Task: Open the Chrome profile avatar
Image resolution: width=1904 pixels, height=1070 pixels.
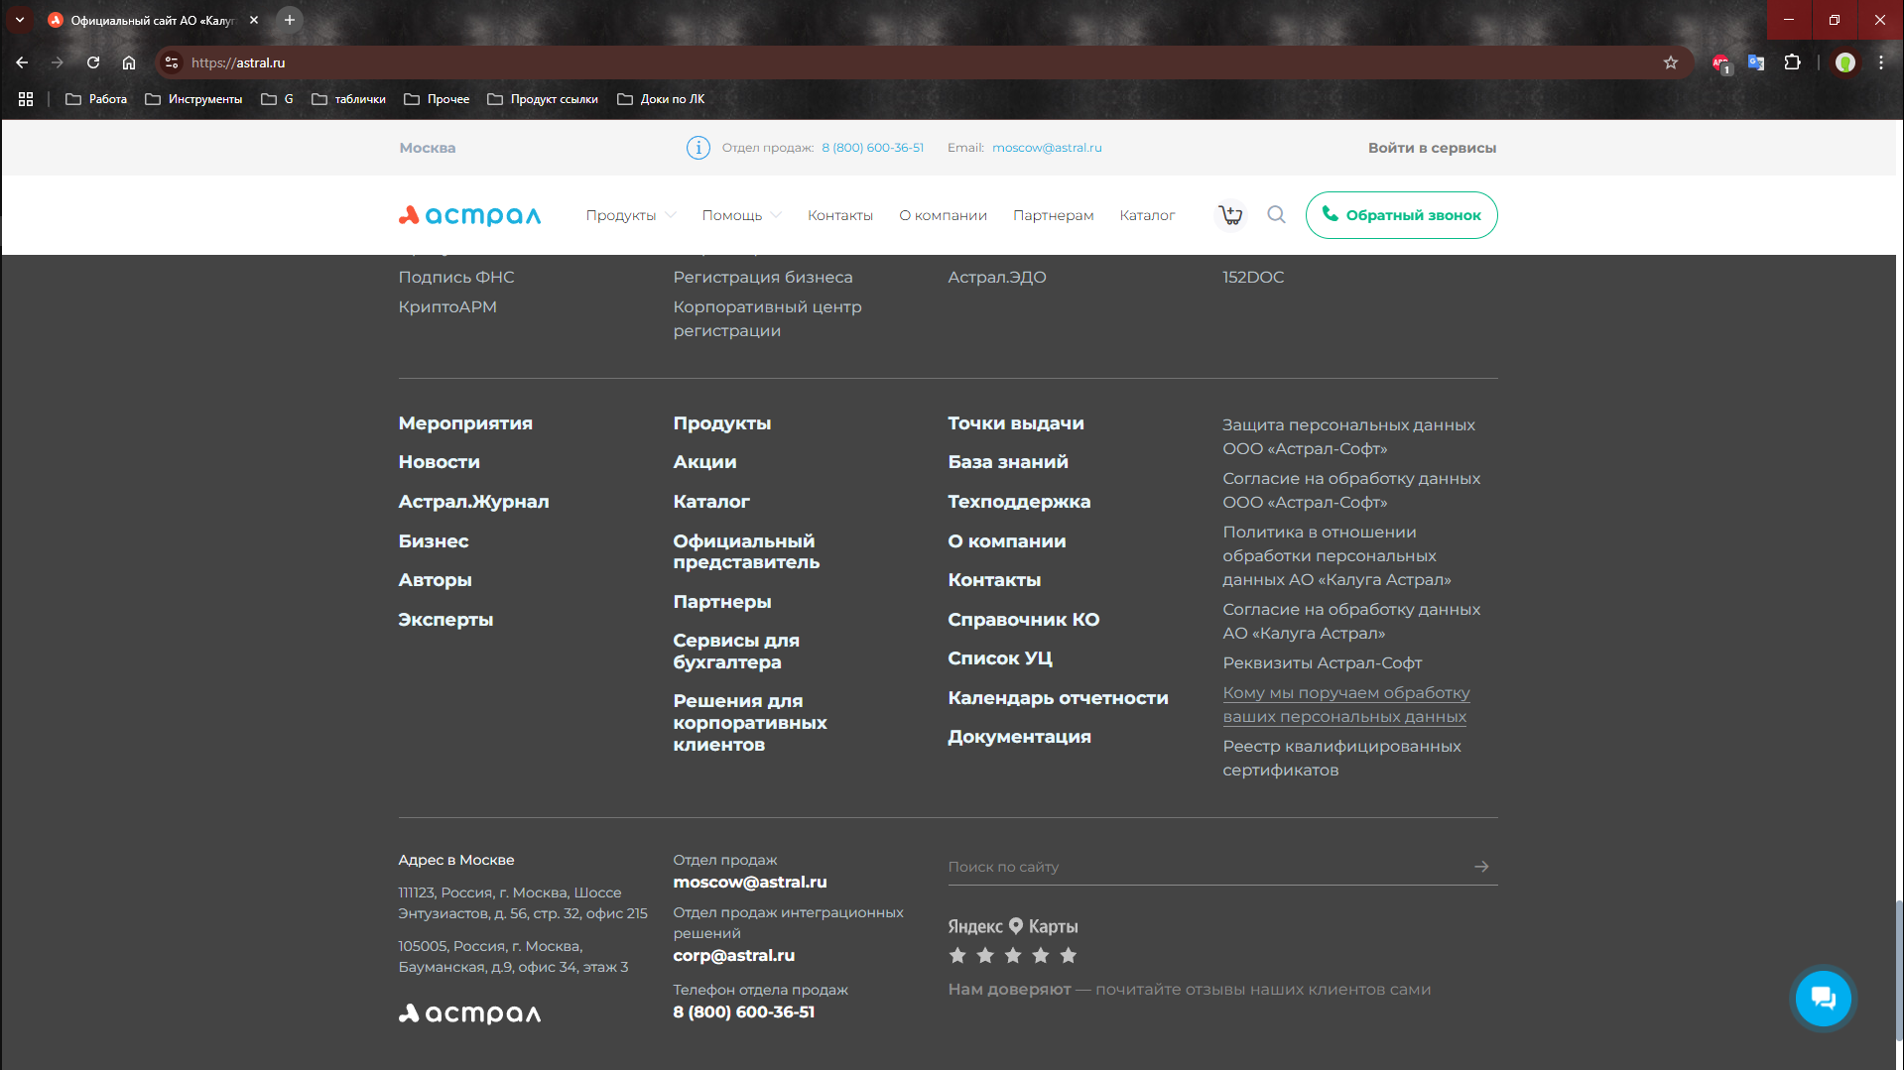Action: pos(1845,62)
